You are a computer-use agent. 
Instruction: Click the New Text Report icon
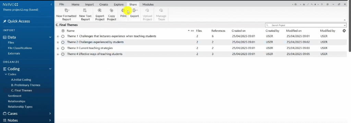click(85, 10)
